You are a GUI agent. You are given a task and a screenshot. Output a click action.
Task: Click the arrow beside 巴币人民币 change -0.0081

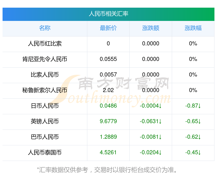point(161,137)
